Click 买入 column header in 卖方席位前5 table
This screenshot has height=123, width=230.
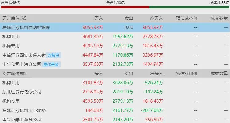pos(99,73)
